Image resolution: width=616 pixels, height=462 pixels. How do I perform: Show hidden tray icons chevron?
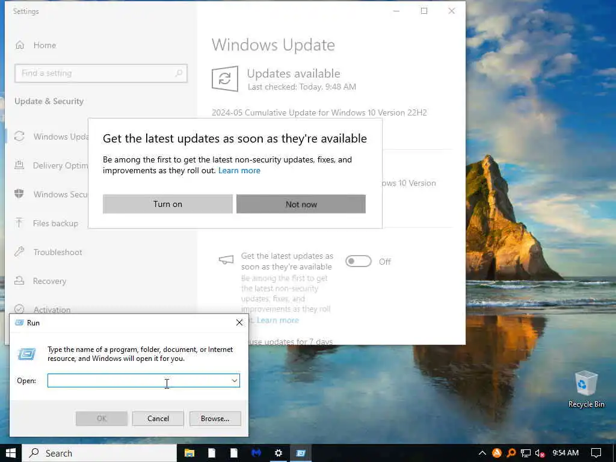click(x=482, y=453)
